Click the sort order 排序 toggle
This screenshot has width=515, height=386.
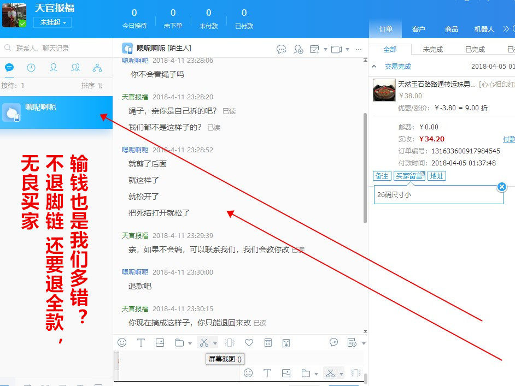(92, 86)
